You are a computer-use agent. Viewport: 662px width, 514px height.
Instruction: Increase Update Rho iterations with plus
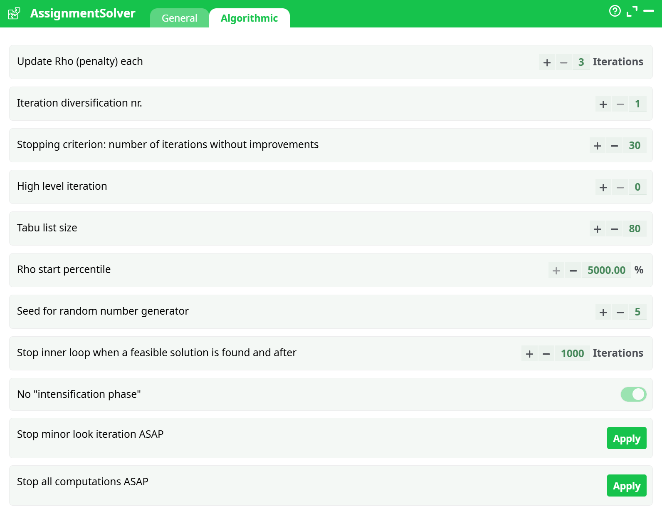point(547,62)
